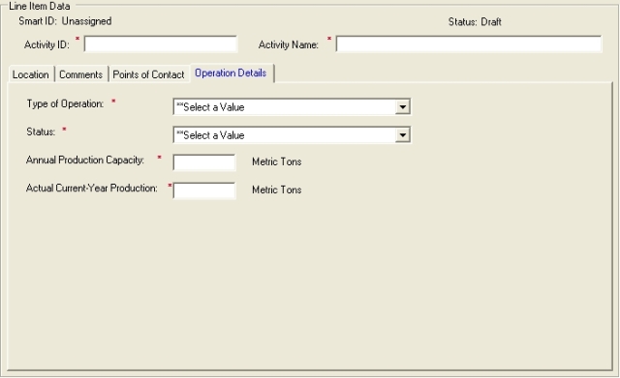The image size is (620, 378).
Task: Click 'Metric Tons' beside Annual Production Capacity
Action: point(277,161)
